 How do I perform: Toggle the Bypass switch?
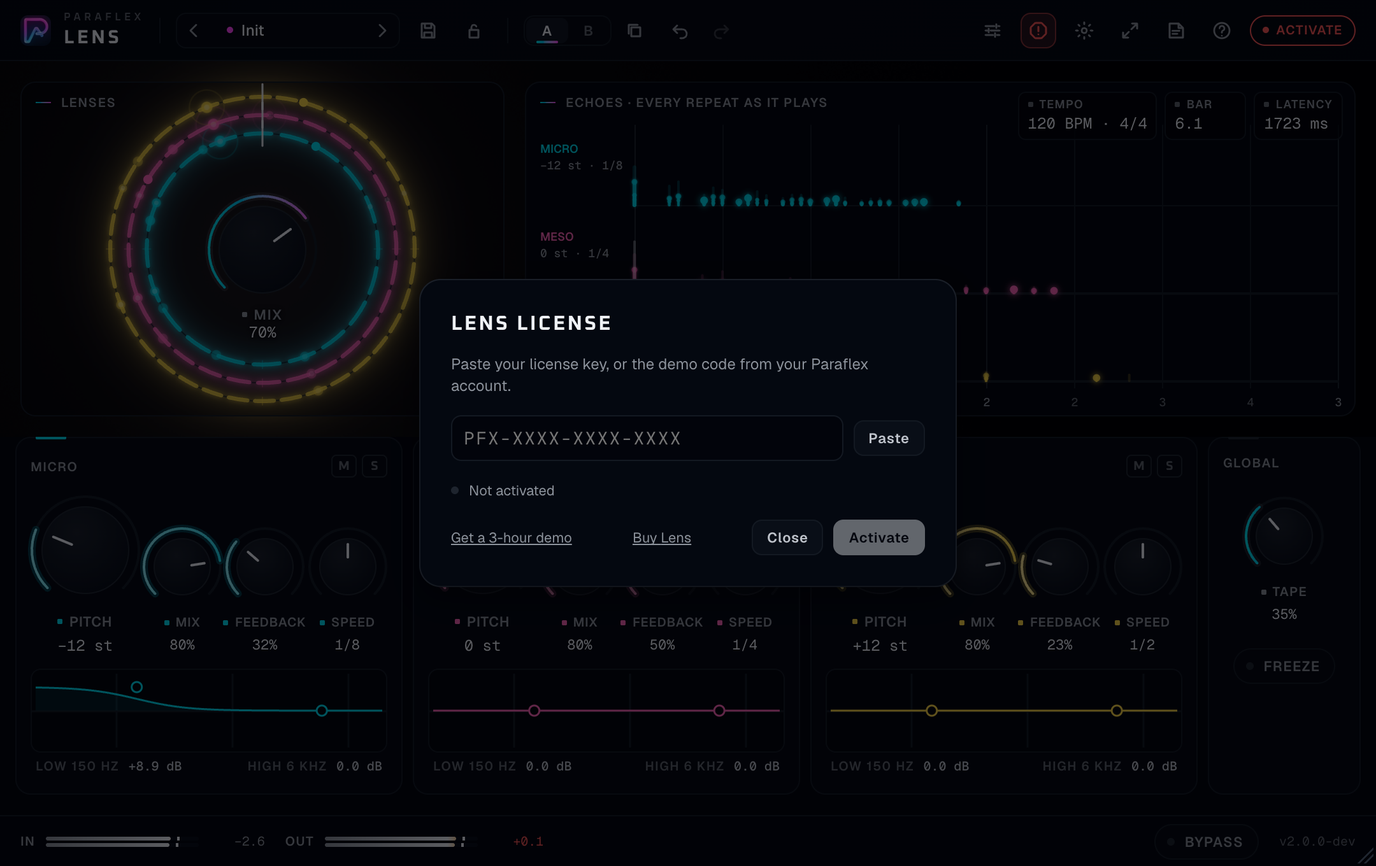point(1207,842)
